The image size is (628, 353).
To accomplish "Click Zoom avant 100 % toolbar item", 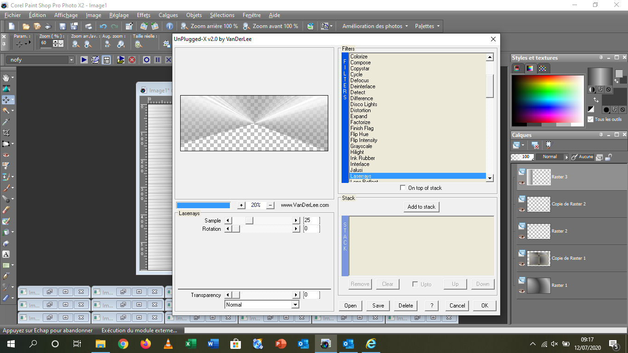I will pyautogui.click(x=270, y=26).
